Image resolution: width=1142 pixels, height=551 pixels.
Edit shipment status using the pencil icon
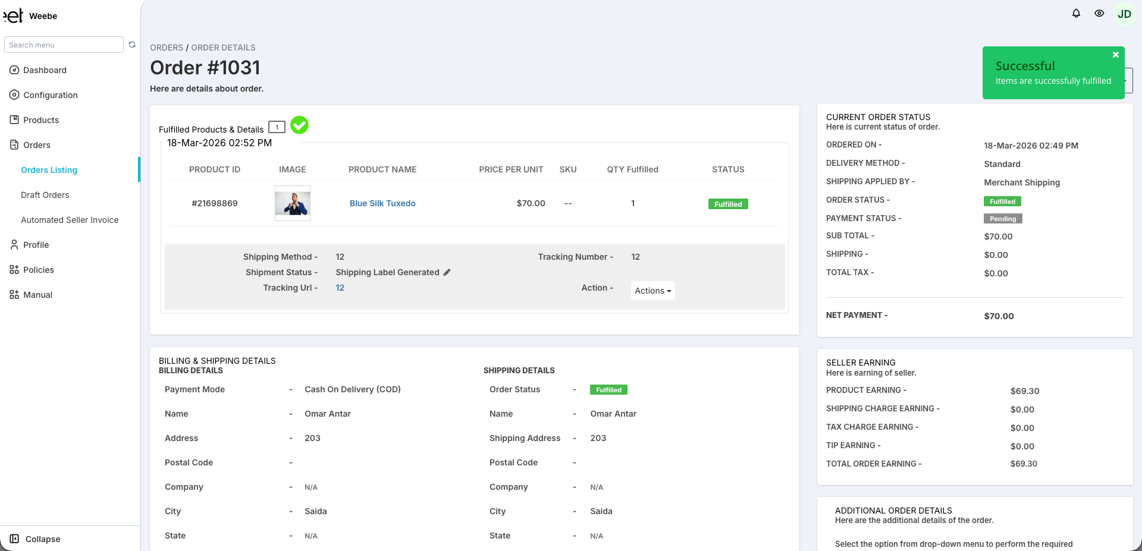point(447,272)
